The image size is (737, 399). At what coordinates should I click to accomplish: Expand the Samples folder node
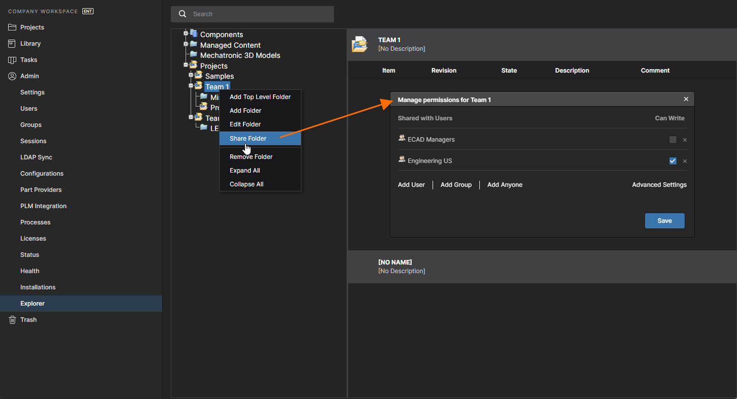[191, 75]
